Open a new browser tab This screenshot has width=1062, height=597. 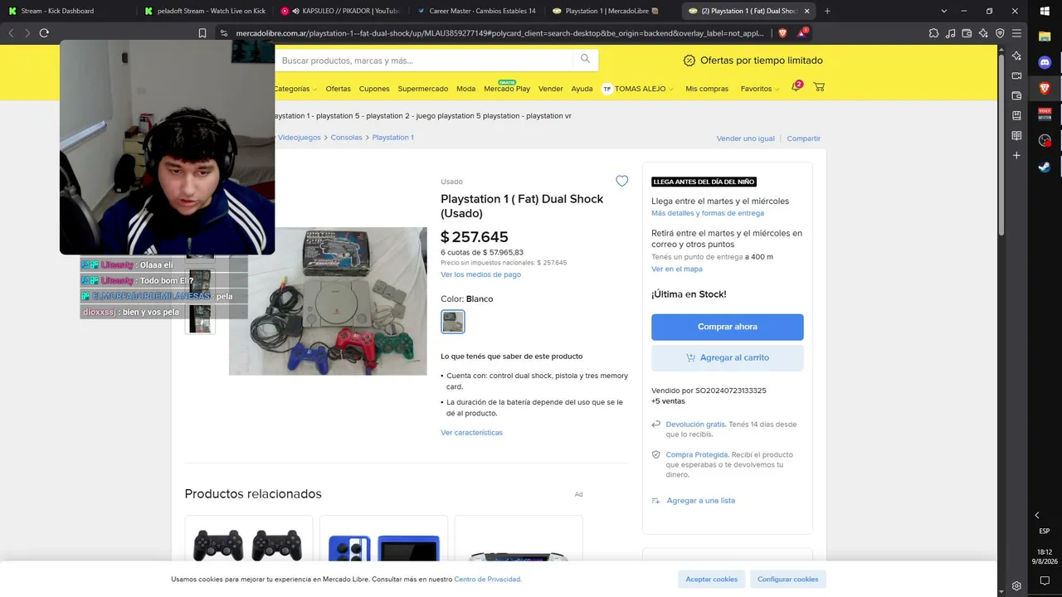point(827,11)
